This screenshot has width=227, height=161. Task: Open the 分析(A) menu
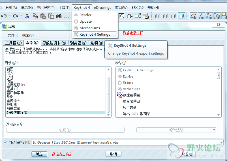coord(11,8)
